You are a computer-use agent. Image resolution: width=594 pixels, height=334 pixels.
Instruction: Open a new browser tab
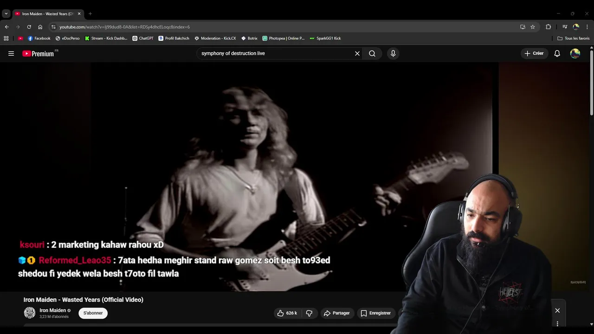tap(90, 14)
